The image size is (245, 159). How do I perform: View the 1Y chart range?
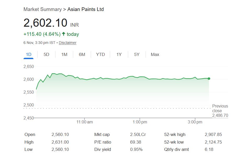click(119, 54)
